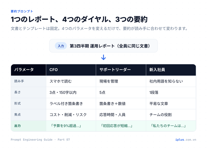
Task: Click the 第3四半期 運用レポート input text
Action: tap(110, 46)
